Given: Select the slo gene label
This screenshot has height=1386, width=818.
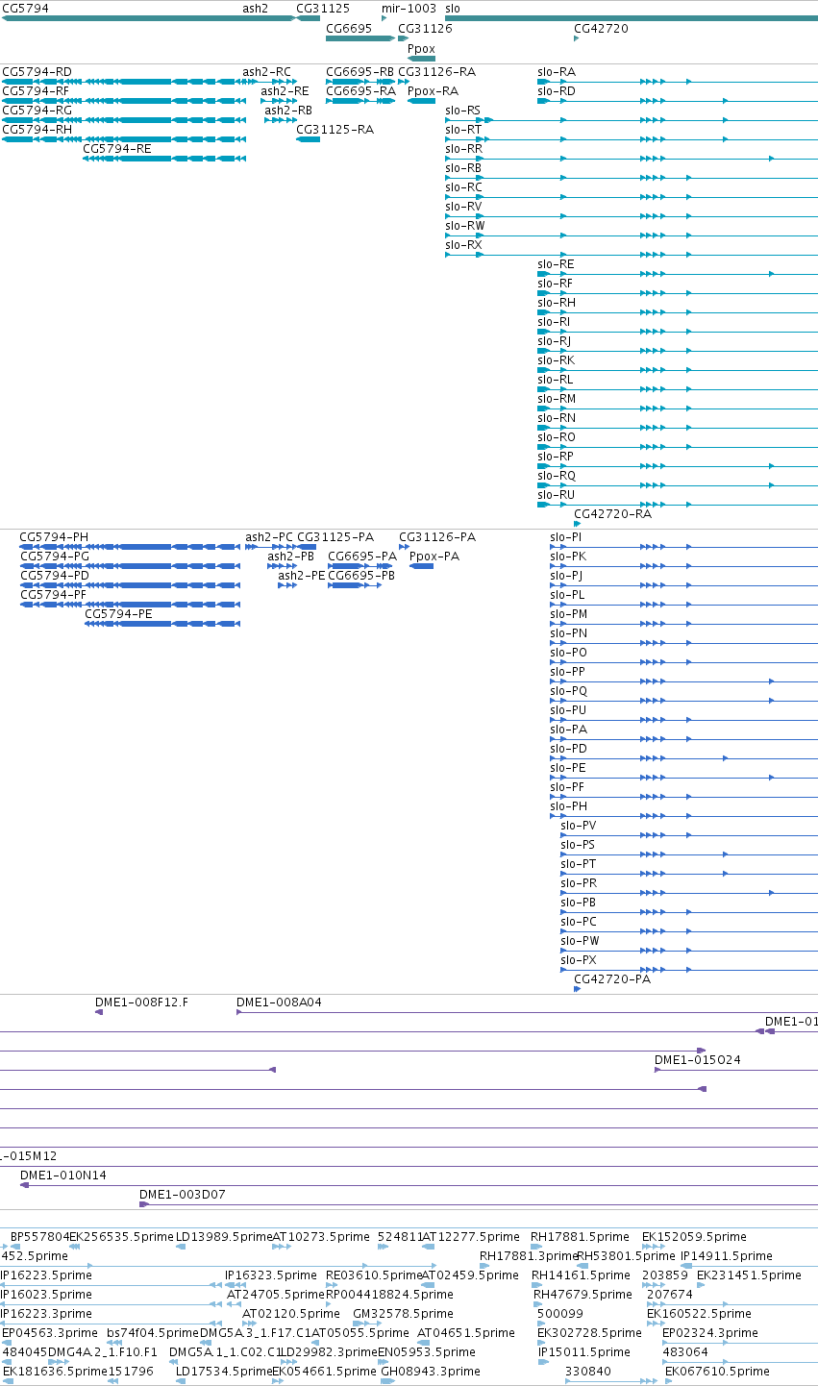Looking at the screenshot, I should [x=453, y=8].
